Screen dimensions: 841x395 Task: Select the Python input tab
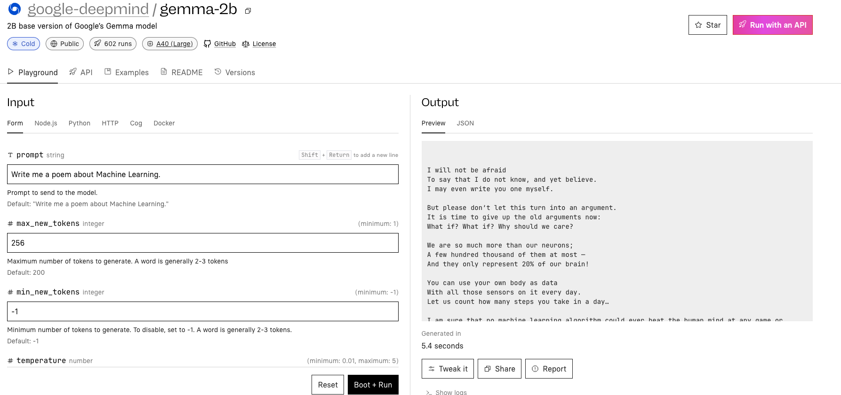[80, 123]
